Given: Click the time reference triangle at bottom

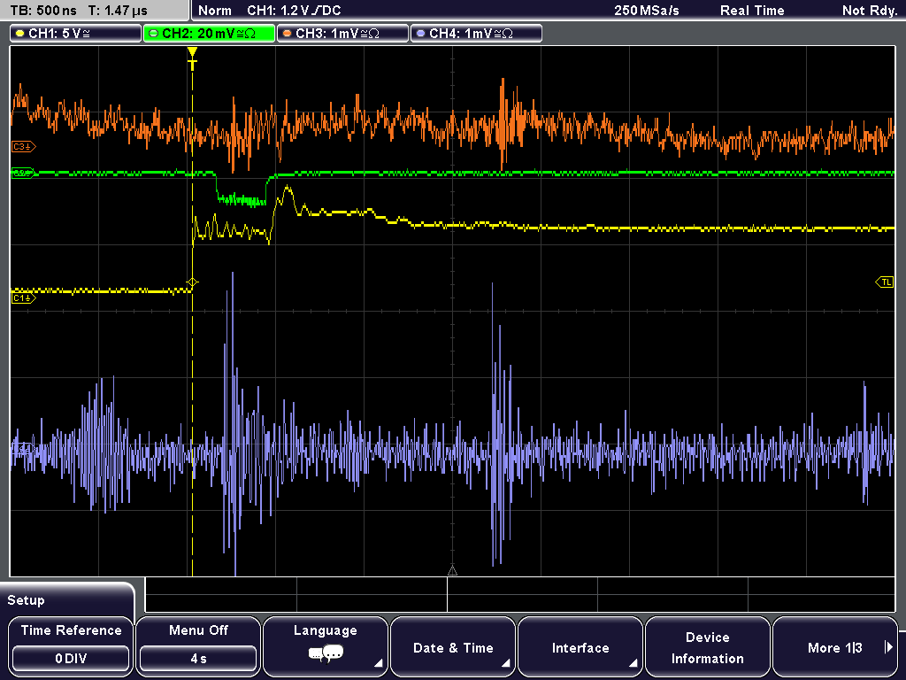Looking at the screenshot, I should 452,571.
